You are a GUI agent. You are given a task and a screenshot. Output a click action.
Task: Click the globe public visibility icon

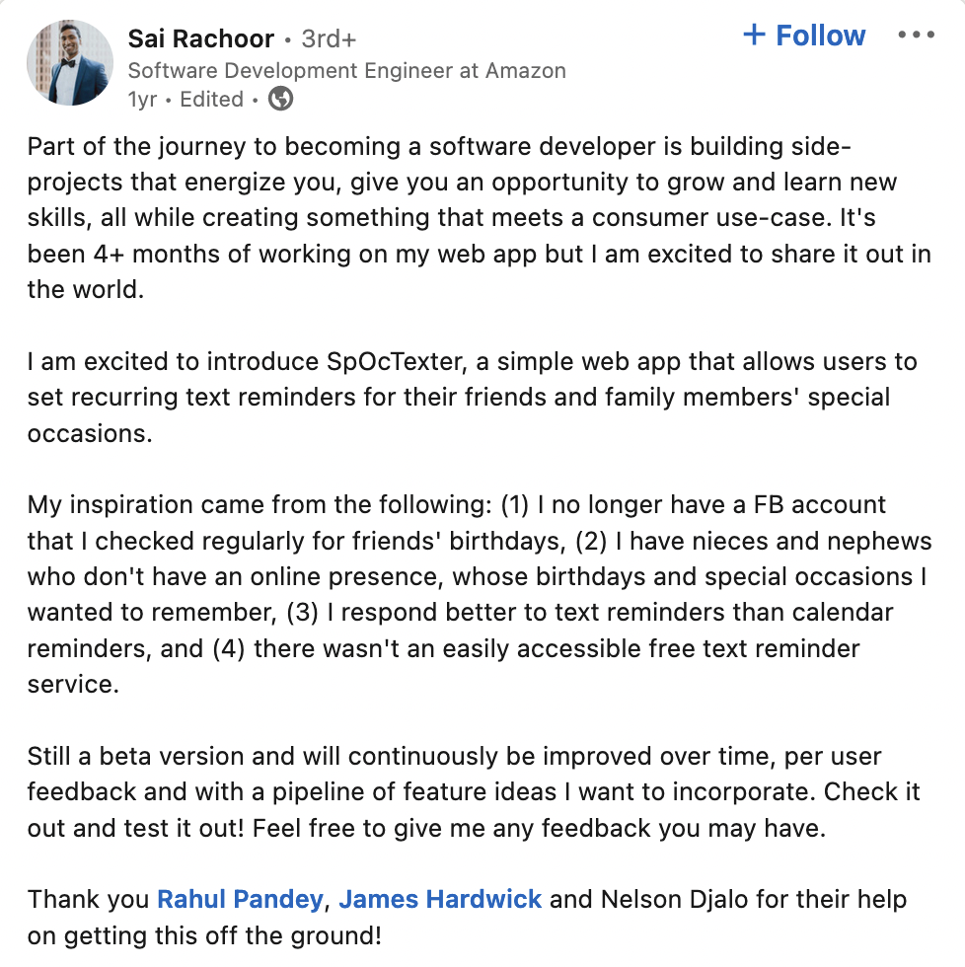pos(280,99)
